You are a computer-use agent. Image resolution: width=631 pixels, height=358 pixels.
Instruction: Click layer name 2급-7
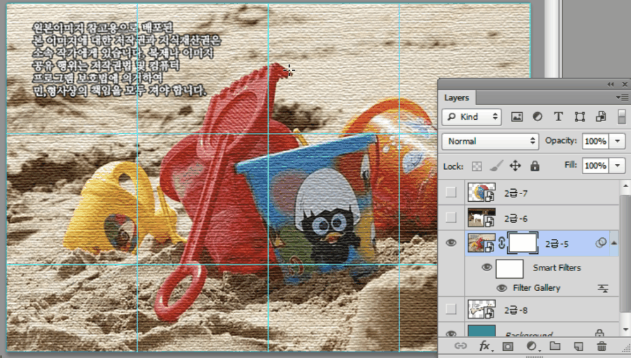click(516, 193)
